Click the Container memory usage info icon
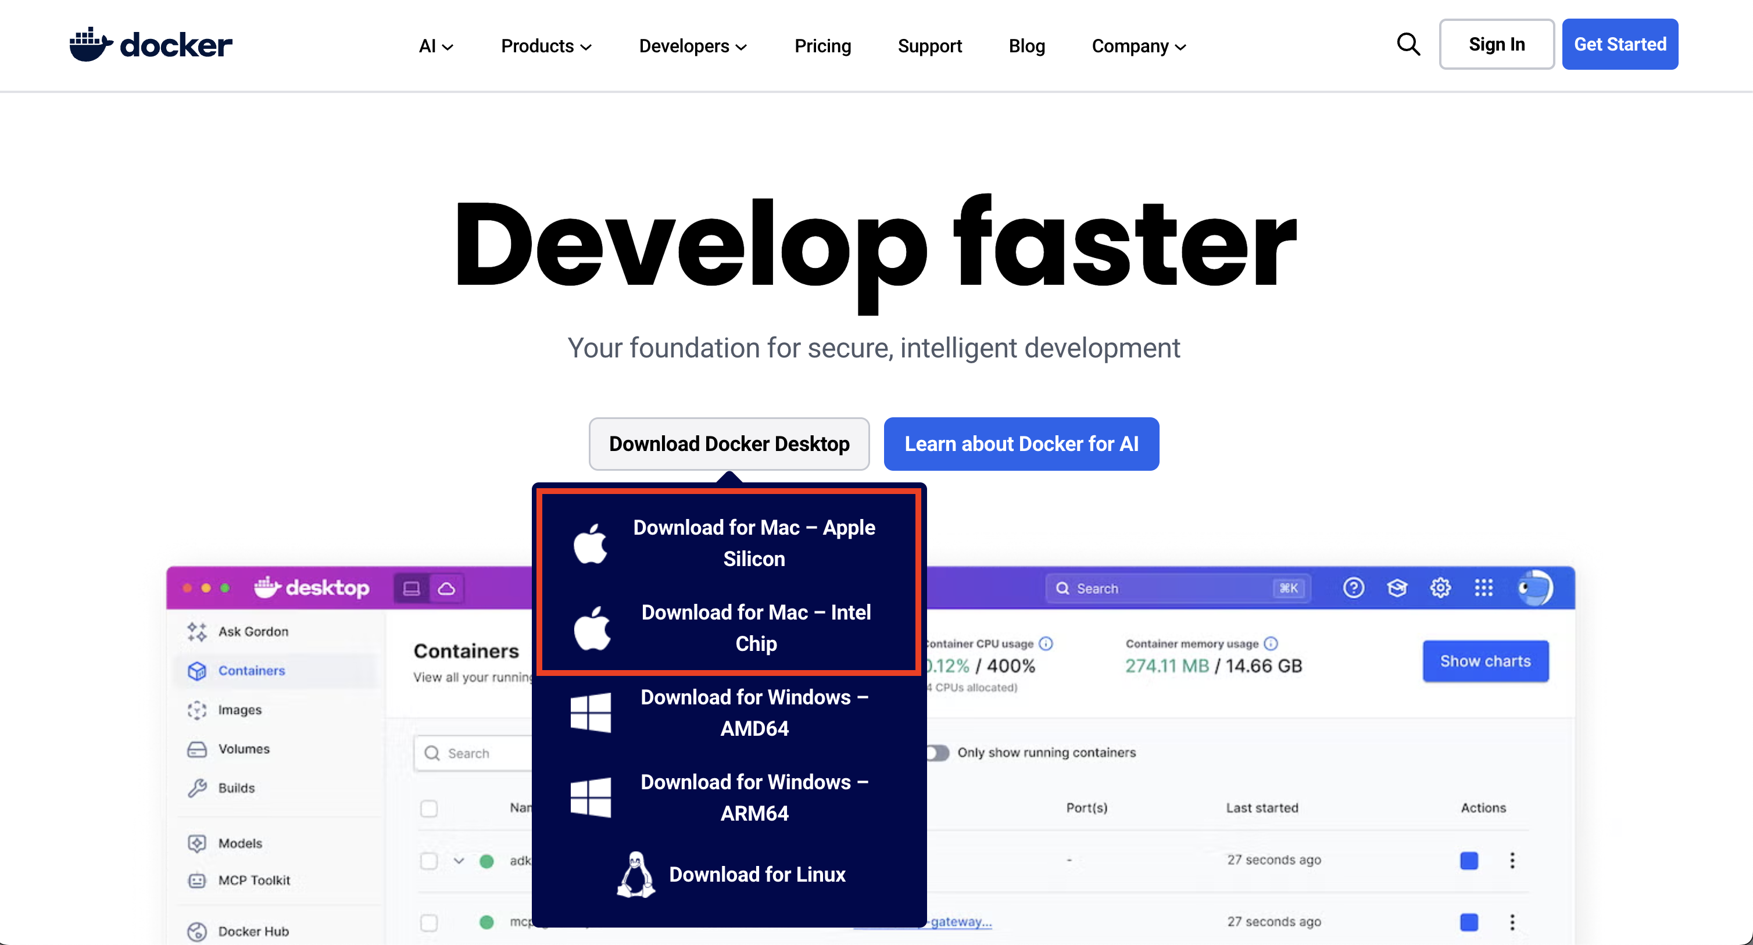The image size is (1753, 945). coord(1271,643)
